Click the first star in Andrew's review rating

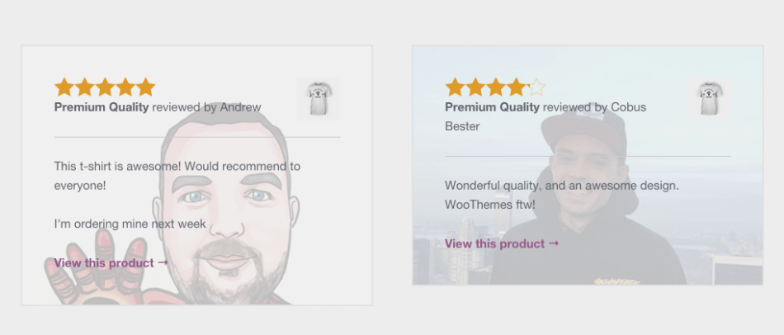point(64,87)
